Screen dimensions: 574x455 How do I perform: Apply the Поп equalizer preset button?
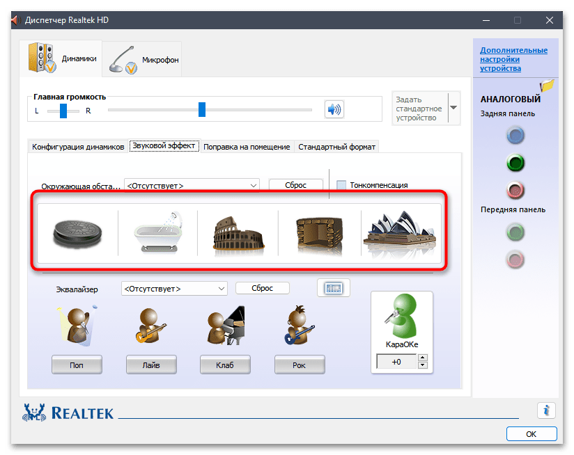[77, 365]
